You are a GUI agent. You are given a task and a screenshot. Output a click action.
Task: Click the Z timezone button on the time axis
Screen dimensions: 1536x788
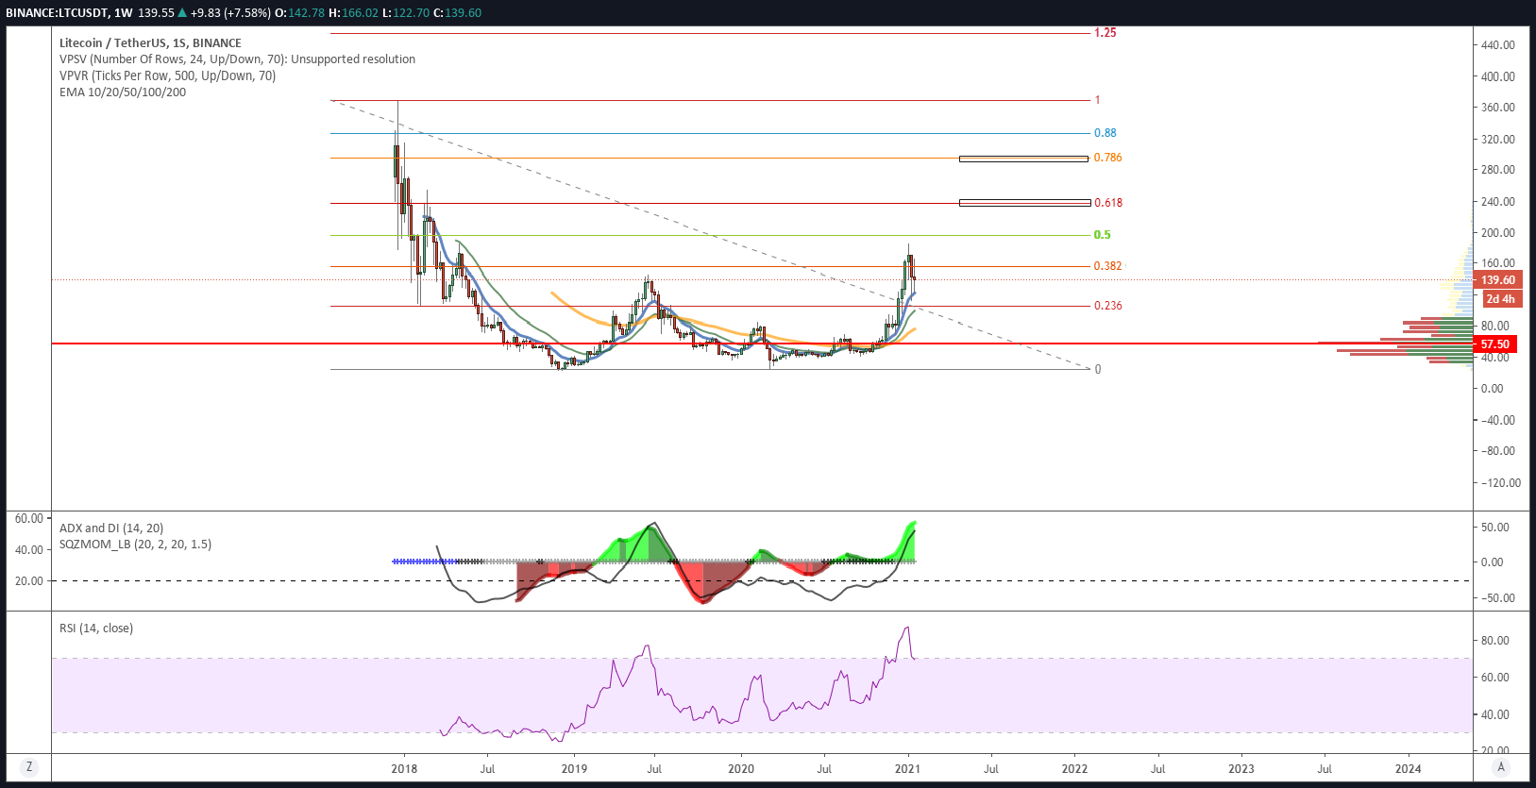29,767
